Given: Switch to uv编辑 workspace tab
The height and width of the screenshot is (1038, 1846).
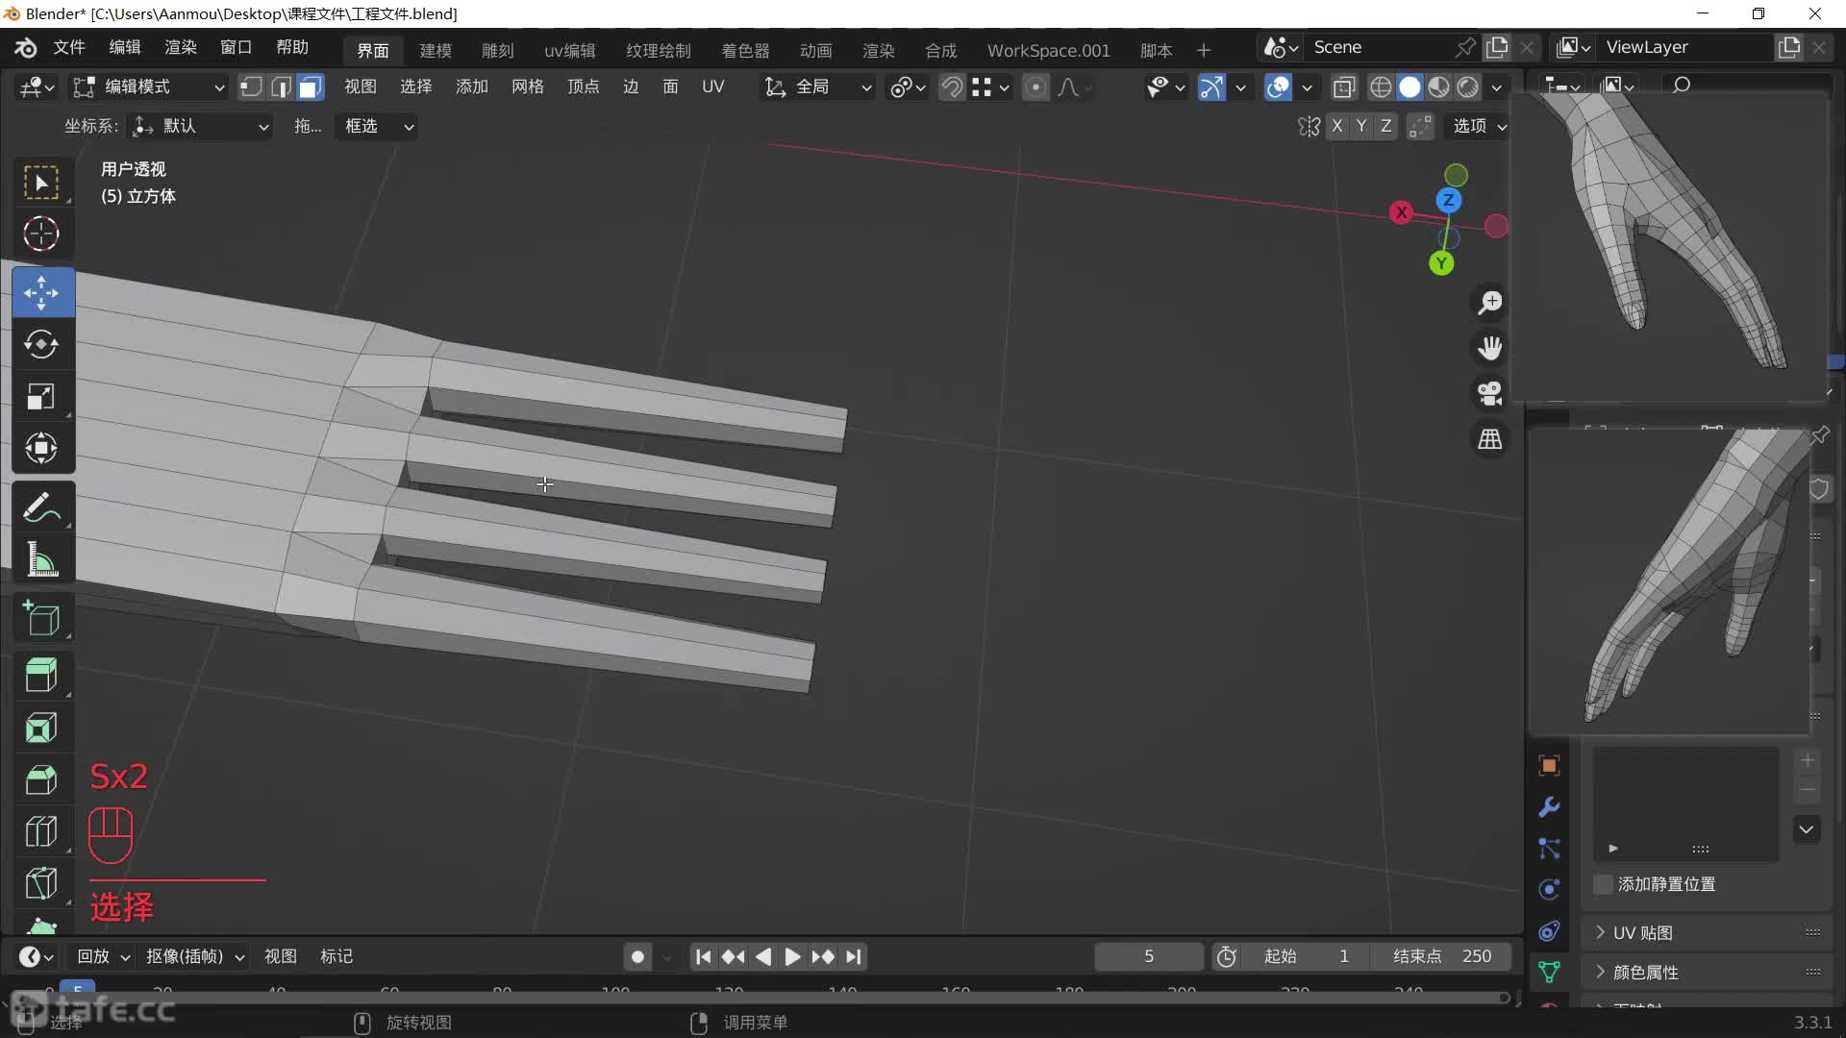Looking at the screenshot, I should (570, 50).
